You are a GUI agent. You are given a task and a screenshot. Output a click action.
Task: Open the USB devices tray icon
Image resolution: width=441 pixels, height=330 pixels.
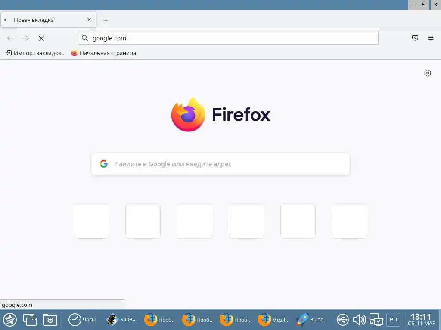[x=342, y=320]
